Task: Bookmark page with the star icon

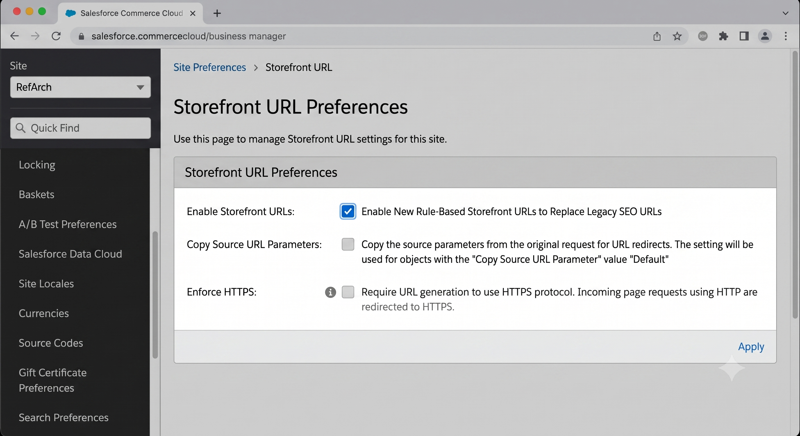Action: tap(677, 36)
